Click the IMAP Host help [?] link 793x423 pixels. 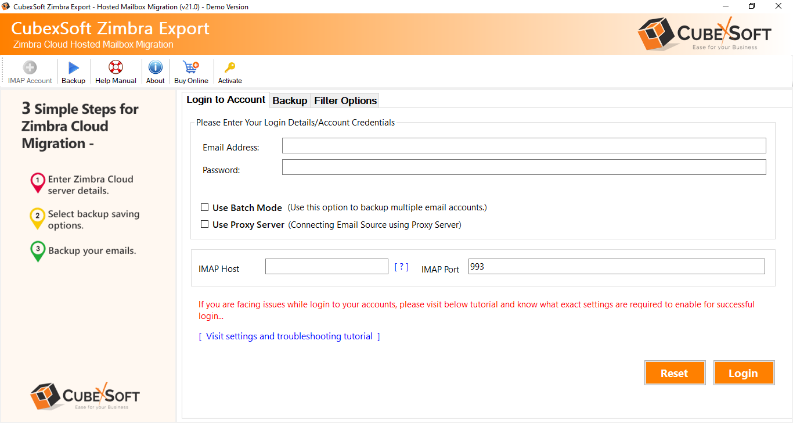401,267
